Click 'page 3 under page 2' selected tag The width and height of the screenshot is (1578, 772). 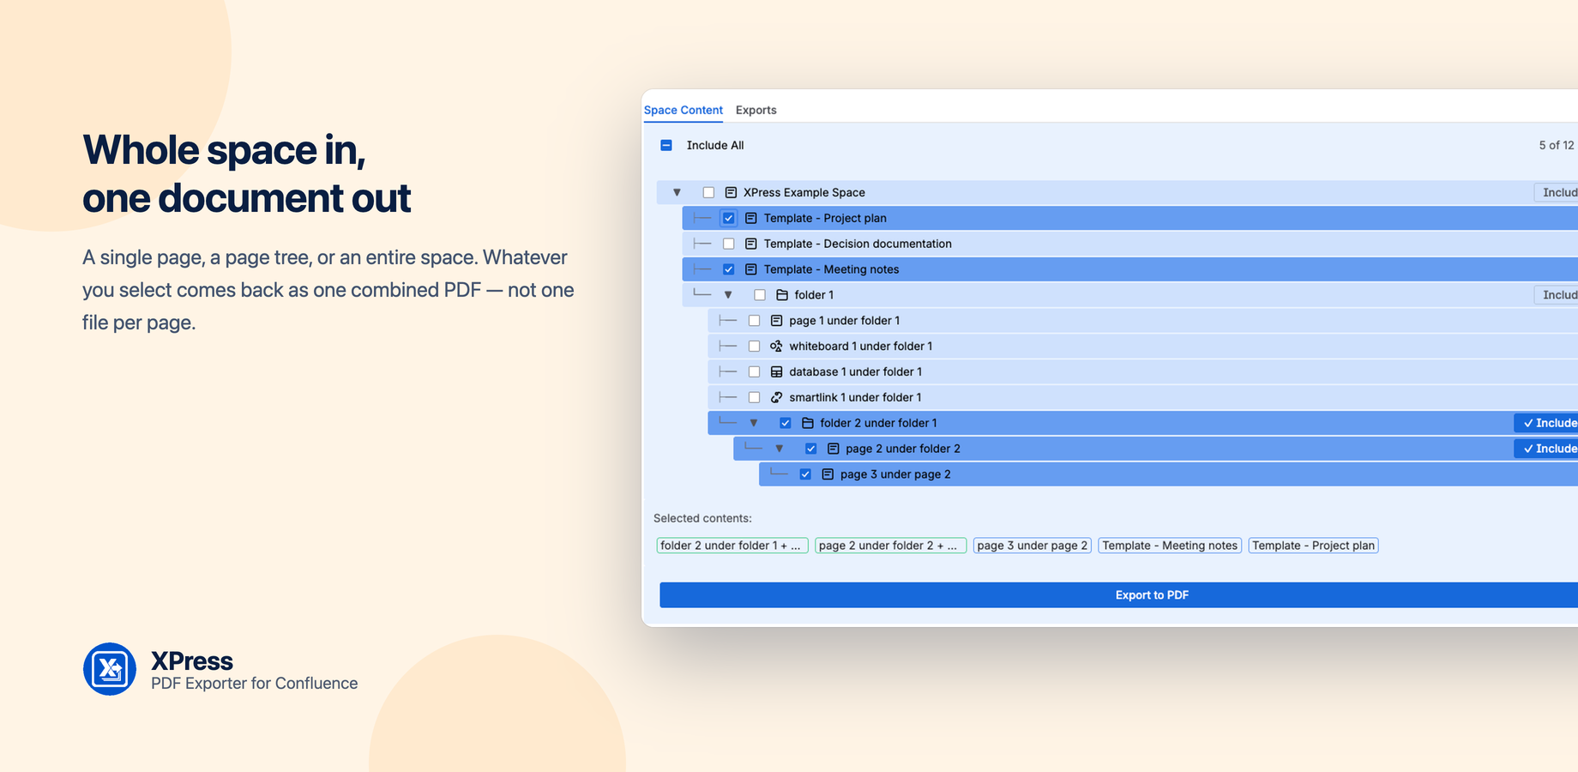pyautogui.click(x=1033, y=546)
